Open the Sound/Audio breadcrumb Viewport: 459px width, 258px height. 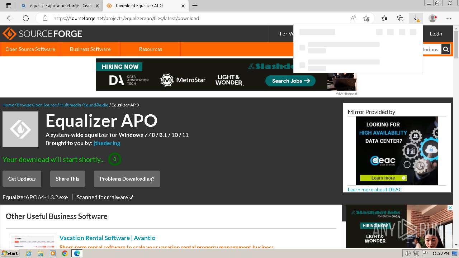click(96, 105)
